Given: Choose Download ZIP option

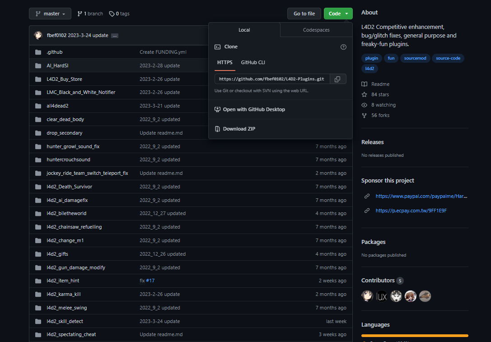Looking at the screenshot, I should coord(235,129).
